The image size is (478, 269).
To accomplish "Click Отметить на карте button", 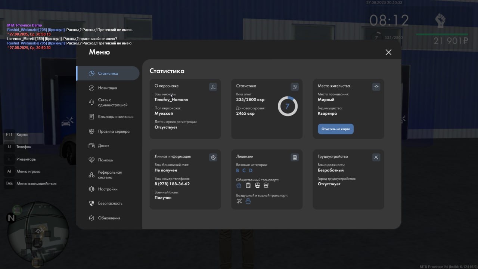I will coord(335,129).
